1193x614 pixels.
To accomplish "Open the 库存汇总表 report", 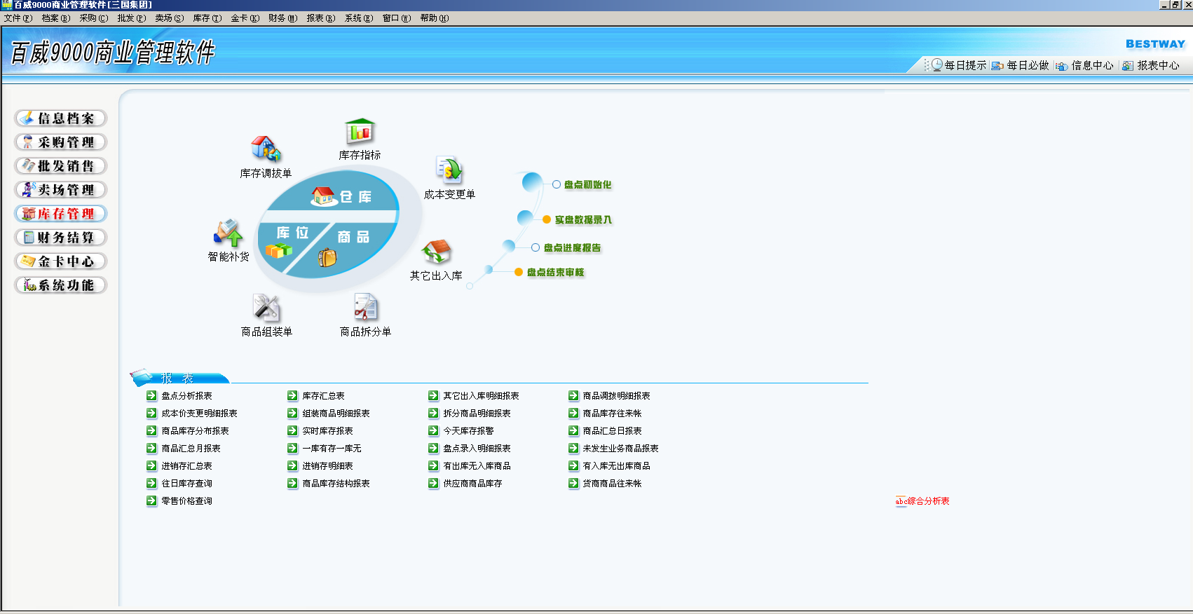I will [x=323, y=396].
